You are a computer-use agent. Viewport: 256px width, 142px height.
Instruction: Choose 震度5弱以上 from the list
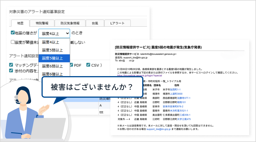click(54, 50)
